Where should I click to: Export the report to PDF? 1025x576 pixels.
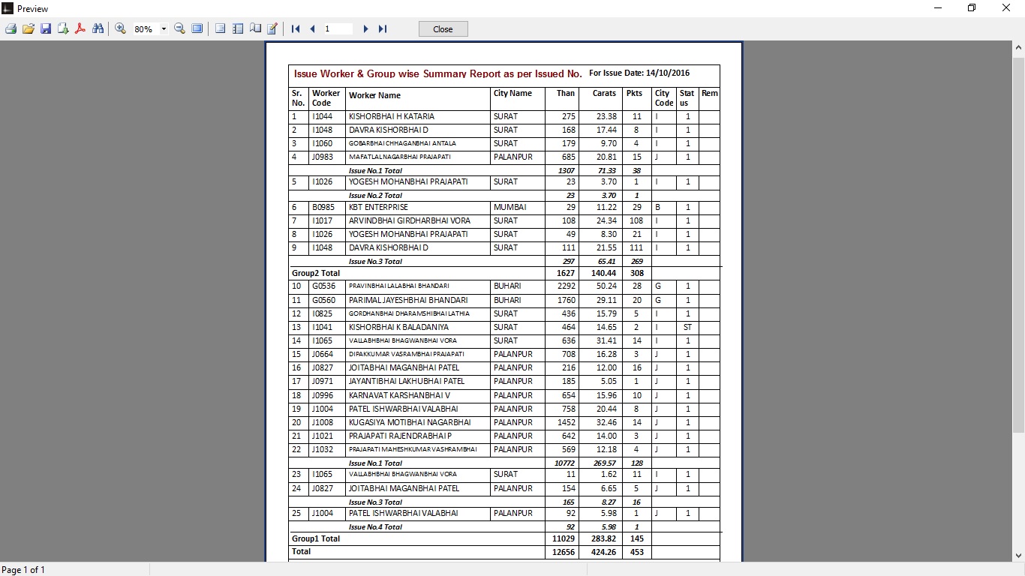click(x=80, y=29)
